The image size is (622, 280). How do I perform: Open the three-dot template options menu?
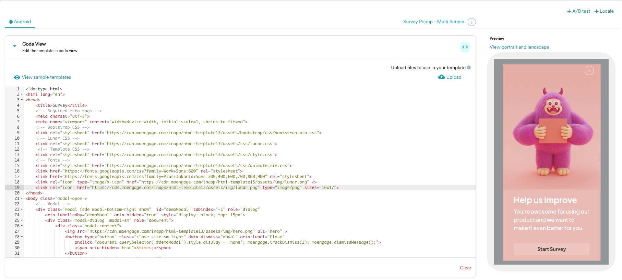pyautogui.click(x=472, y=22)
